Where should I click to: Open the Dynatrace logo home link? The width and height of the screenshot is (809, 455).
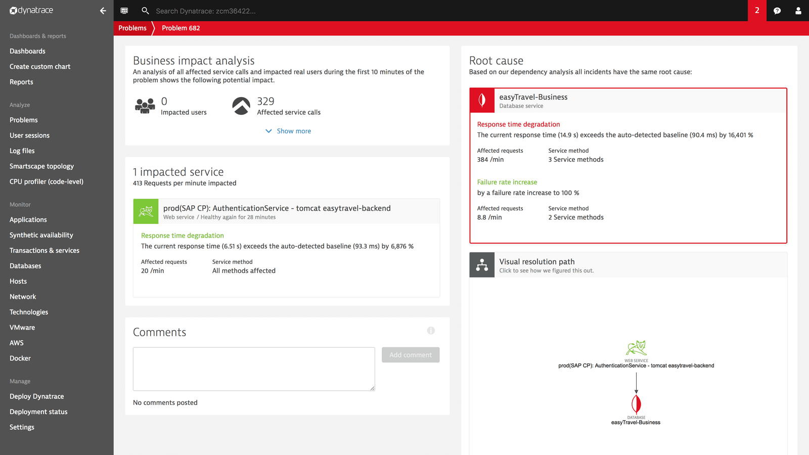(31, 11)
